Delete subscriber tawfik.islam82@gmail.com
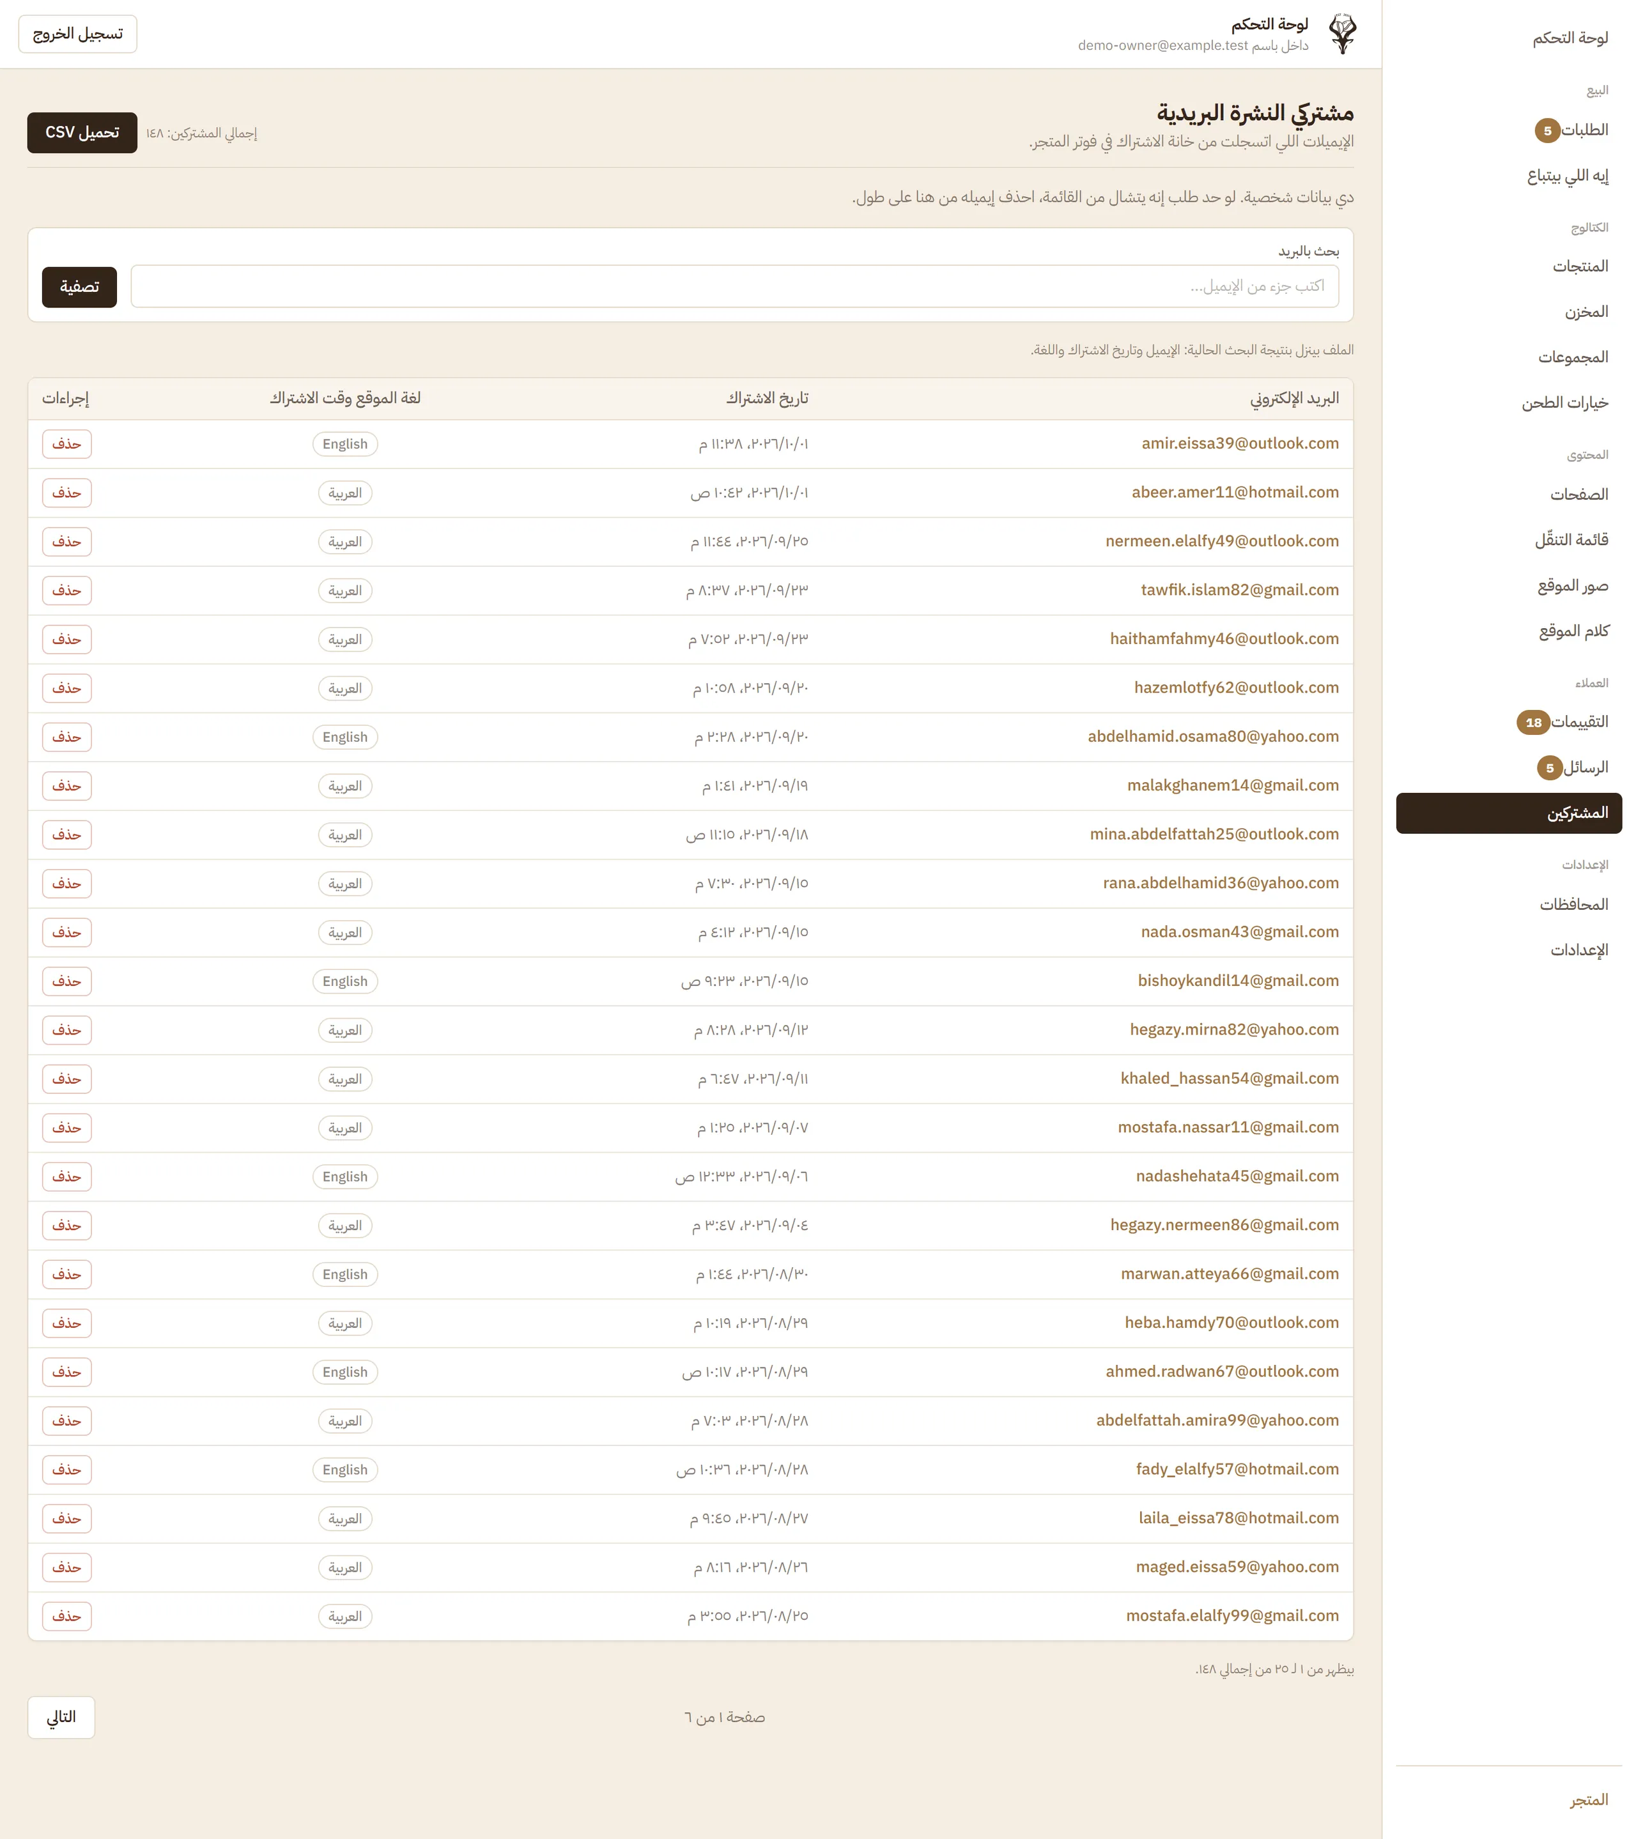Image resolution: width=1636 pixels, height=1839 pixels. coord(66,590)
